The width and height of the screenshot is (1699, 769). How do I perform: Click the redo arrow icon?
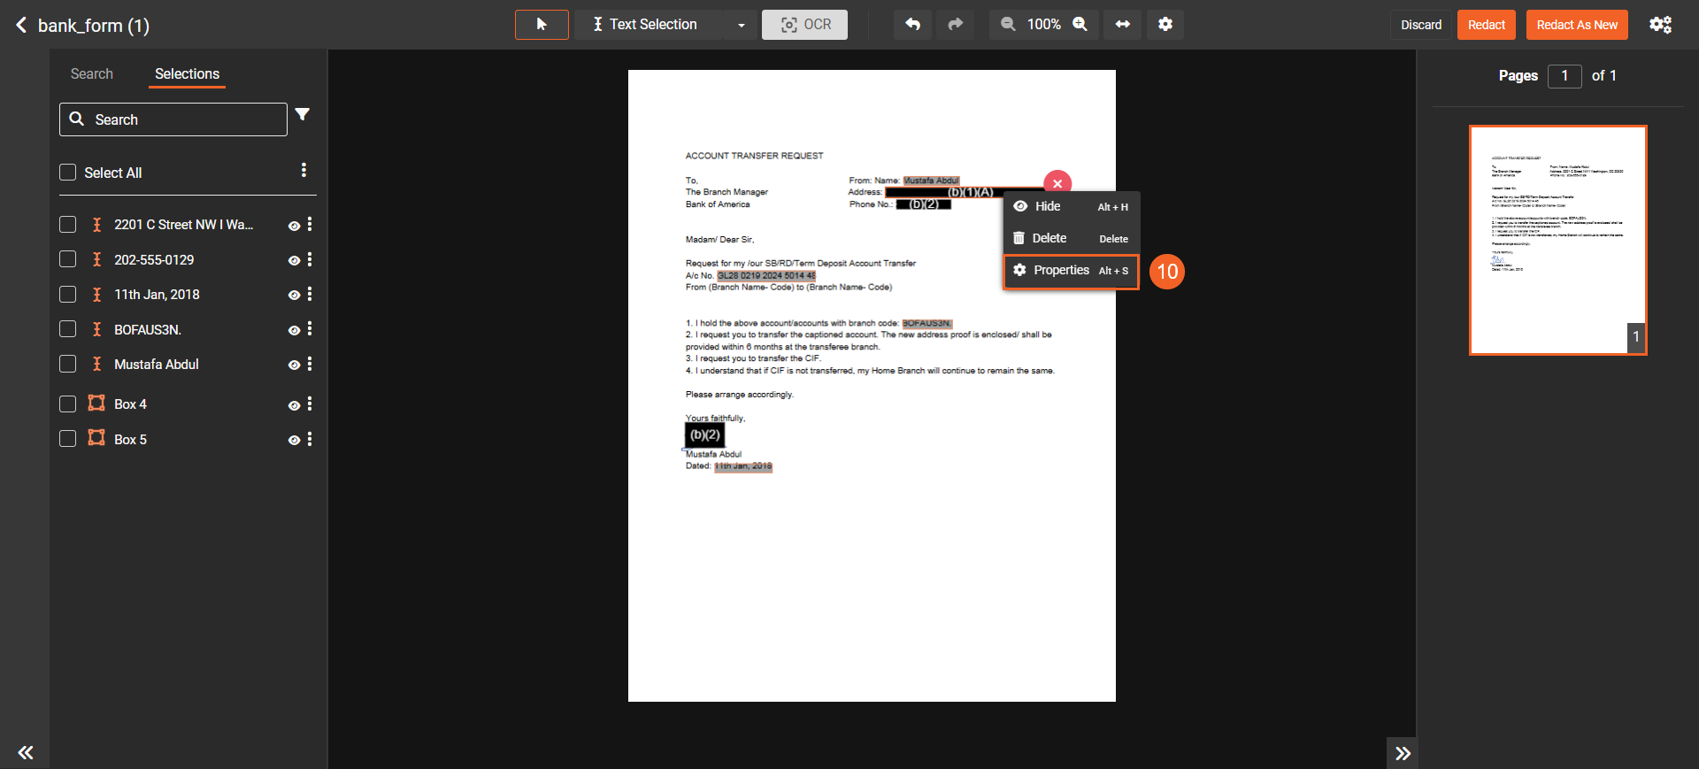[955, 25]
